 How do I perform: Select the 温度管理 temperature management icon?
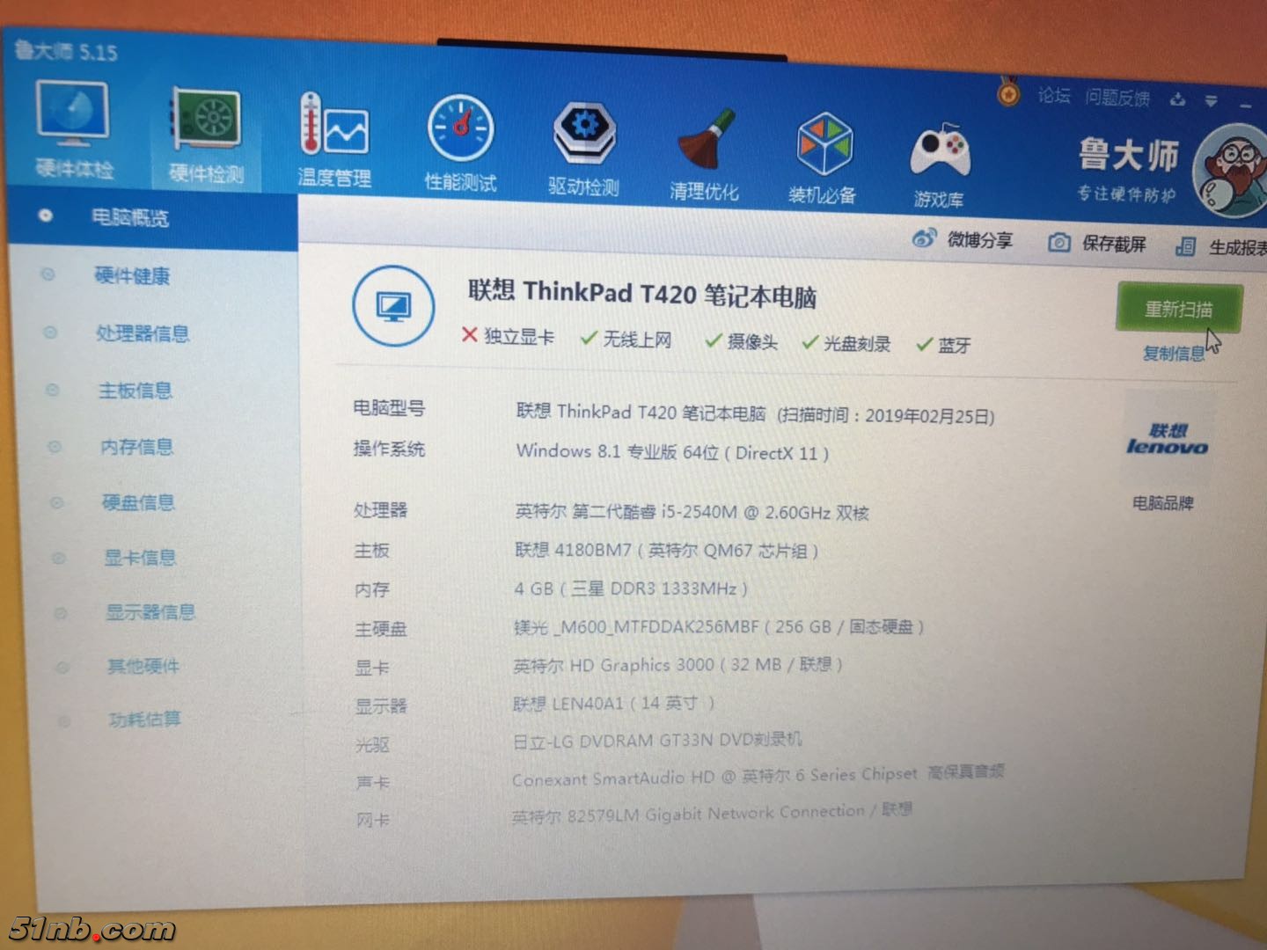tap(333, 141)
